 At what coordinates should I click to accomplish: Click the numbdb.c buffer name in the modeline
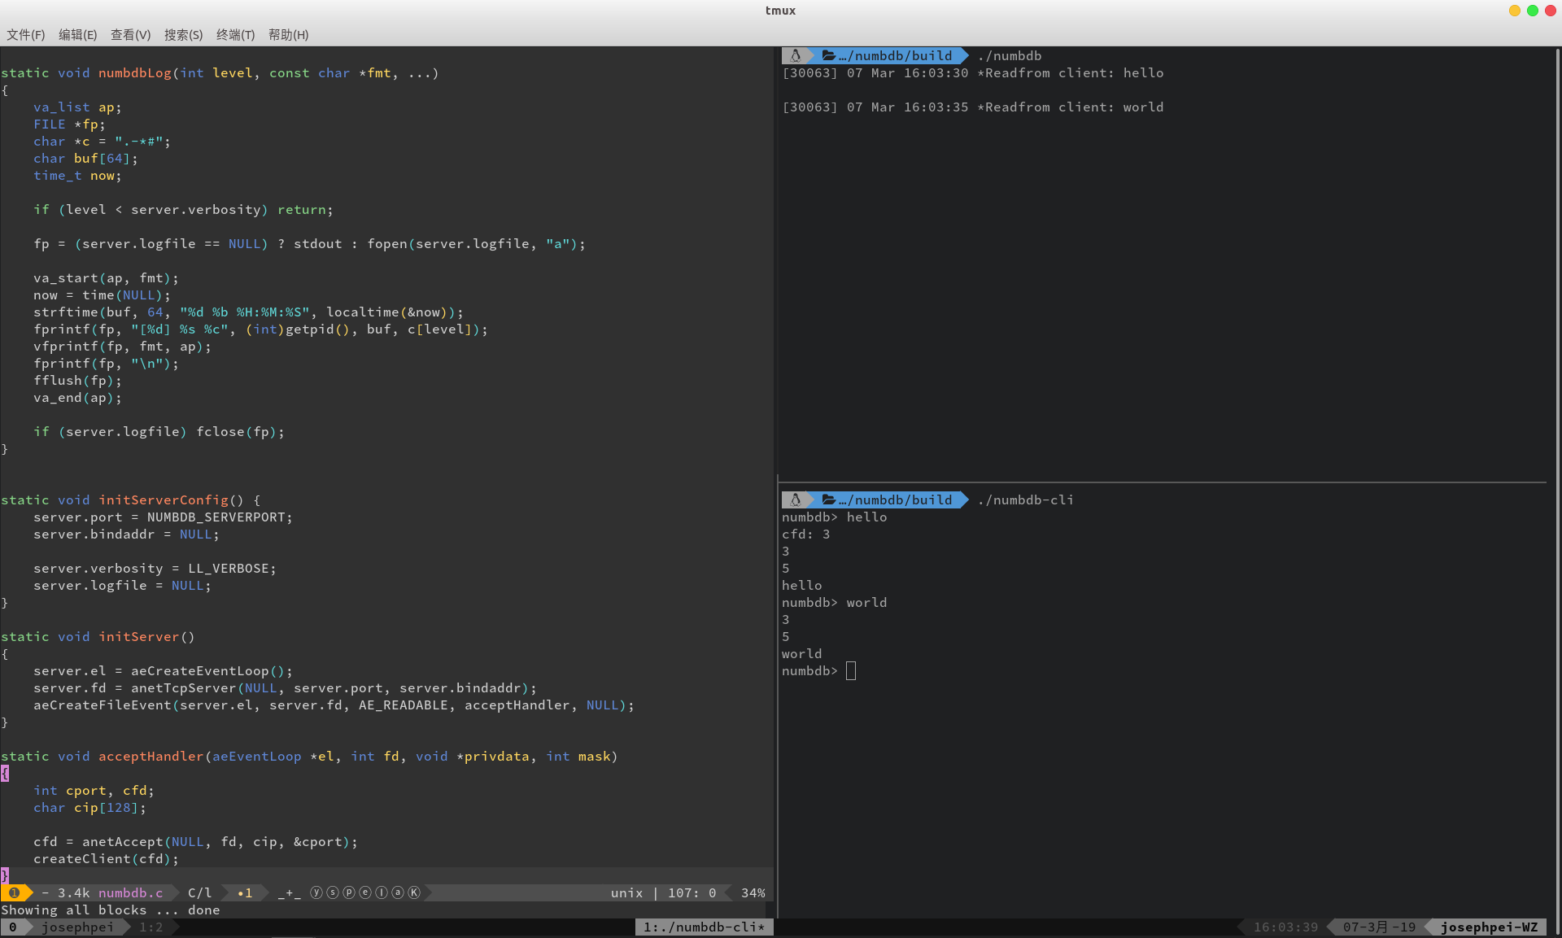pos(131,893)
